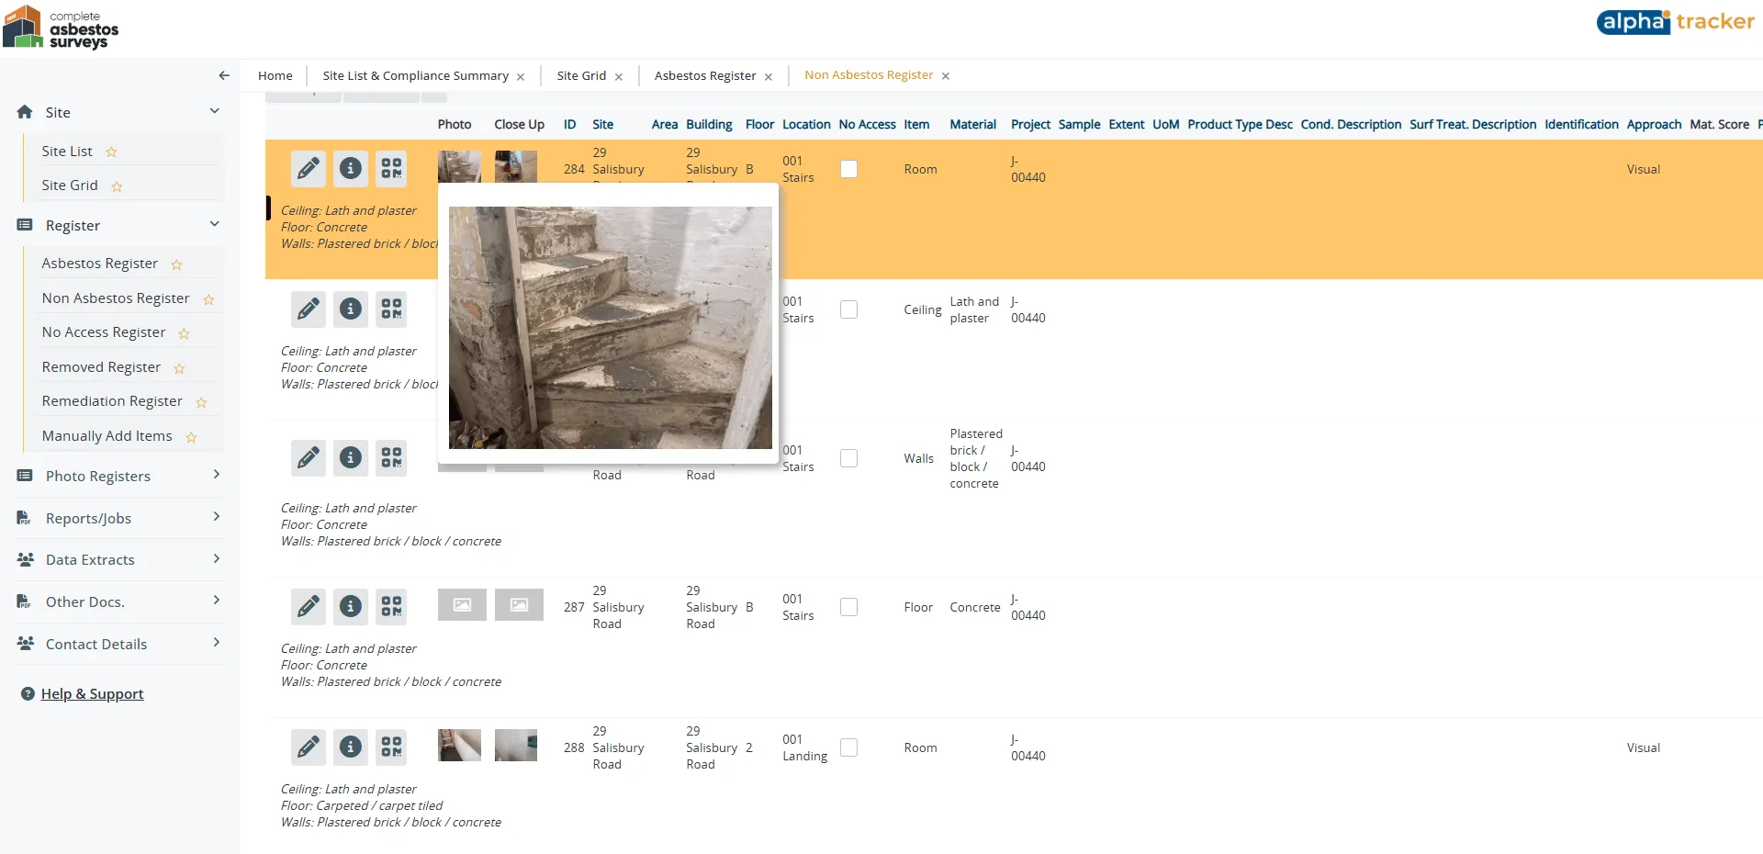Select the Non Asbestos Register tab
1763x854 pixels.
(x=869, y=75)
